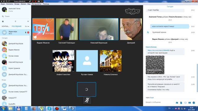Select Дмитрий participant tile
This screenshot has height=111, width=198.
(x=131, y=29)
